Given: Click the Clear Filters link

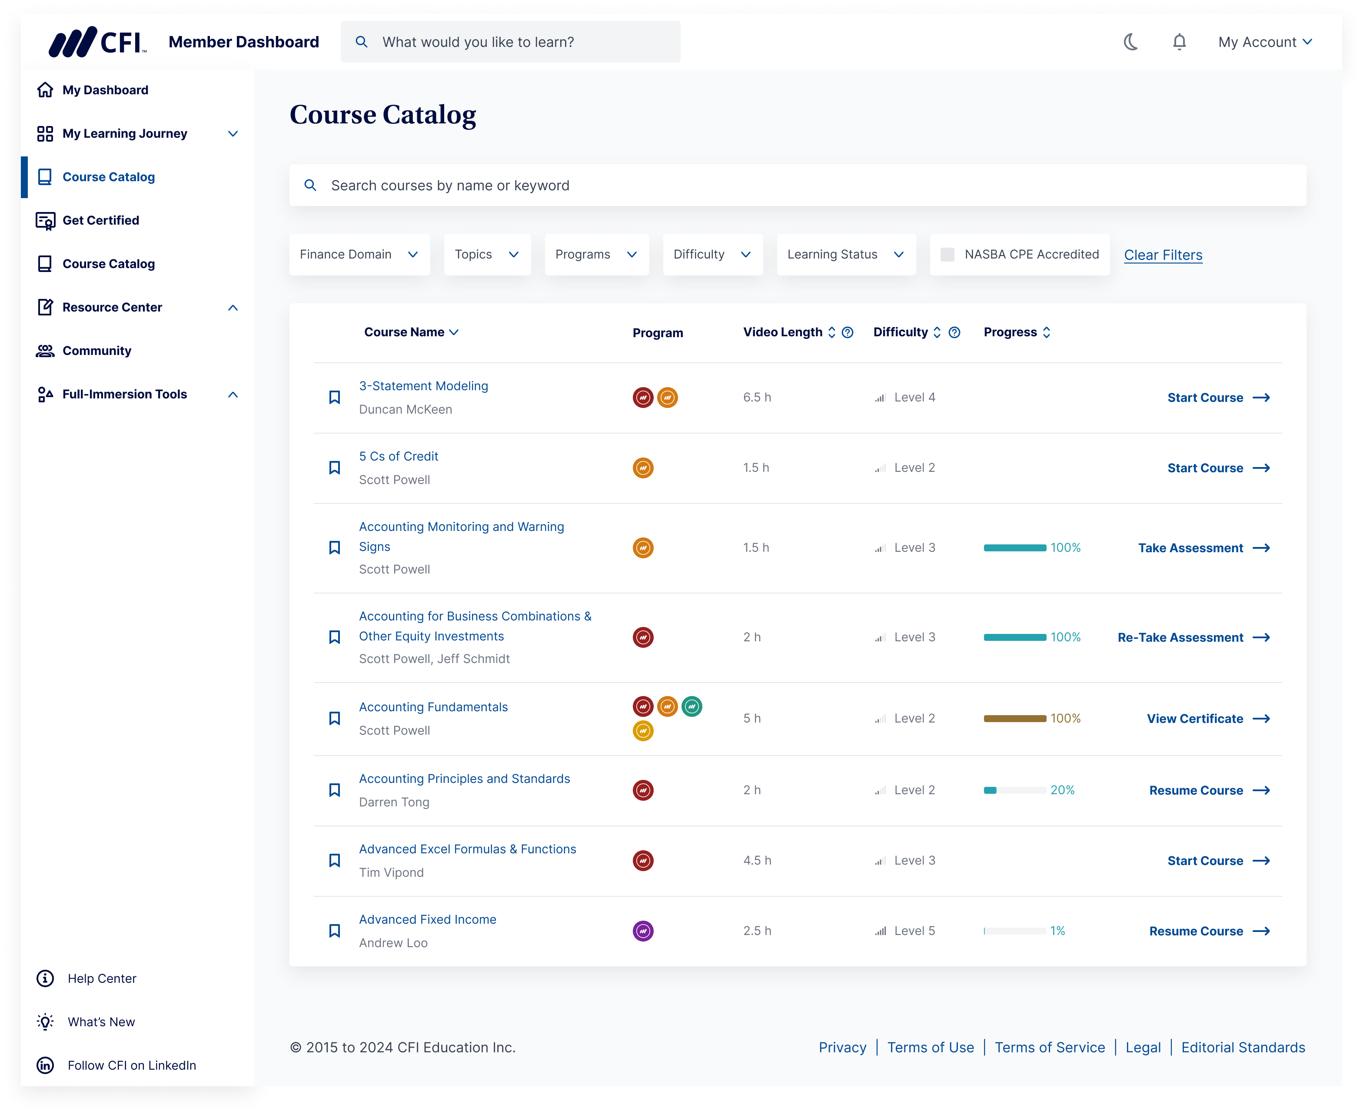Looking at the screenshot, I should pyautogui.click(x=1163, y=255).
